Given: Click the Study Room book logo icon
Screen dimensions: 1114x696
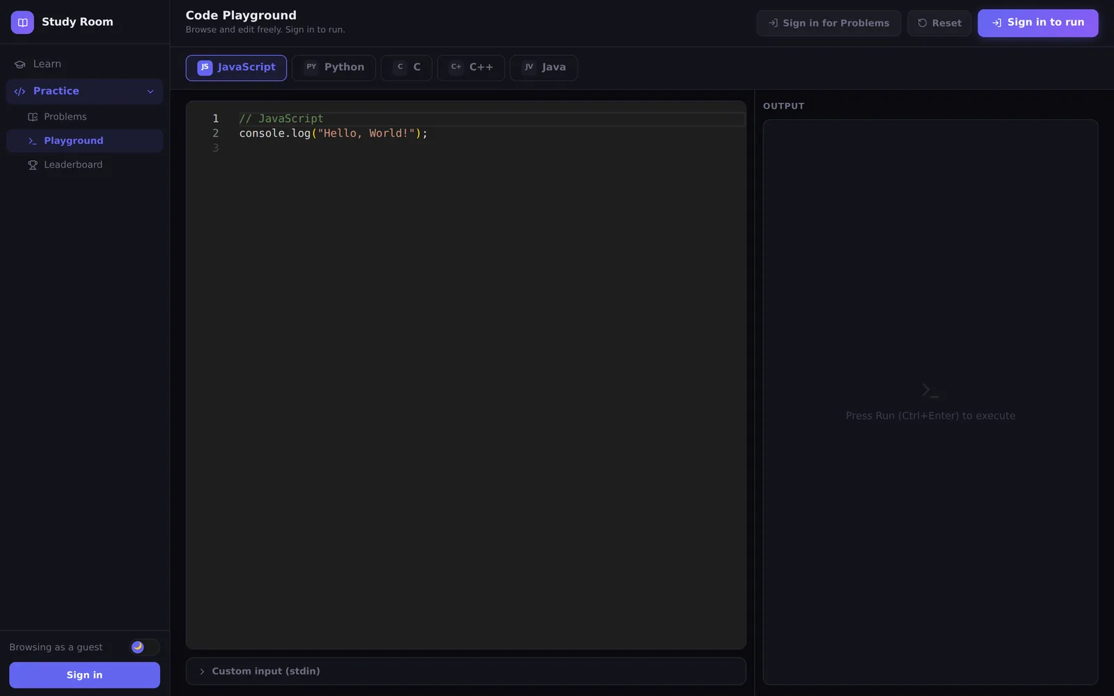Looking at the screenshot, I should click(x=22, y=22).
